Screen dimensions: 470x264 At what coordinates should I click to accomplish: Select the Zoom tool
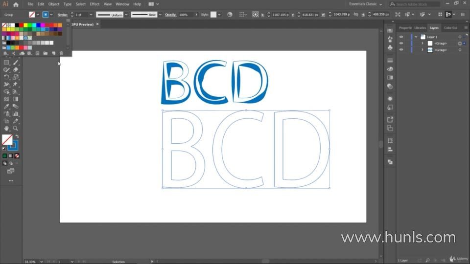pyautogui.click(x=16, y=129)
